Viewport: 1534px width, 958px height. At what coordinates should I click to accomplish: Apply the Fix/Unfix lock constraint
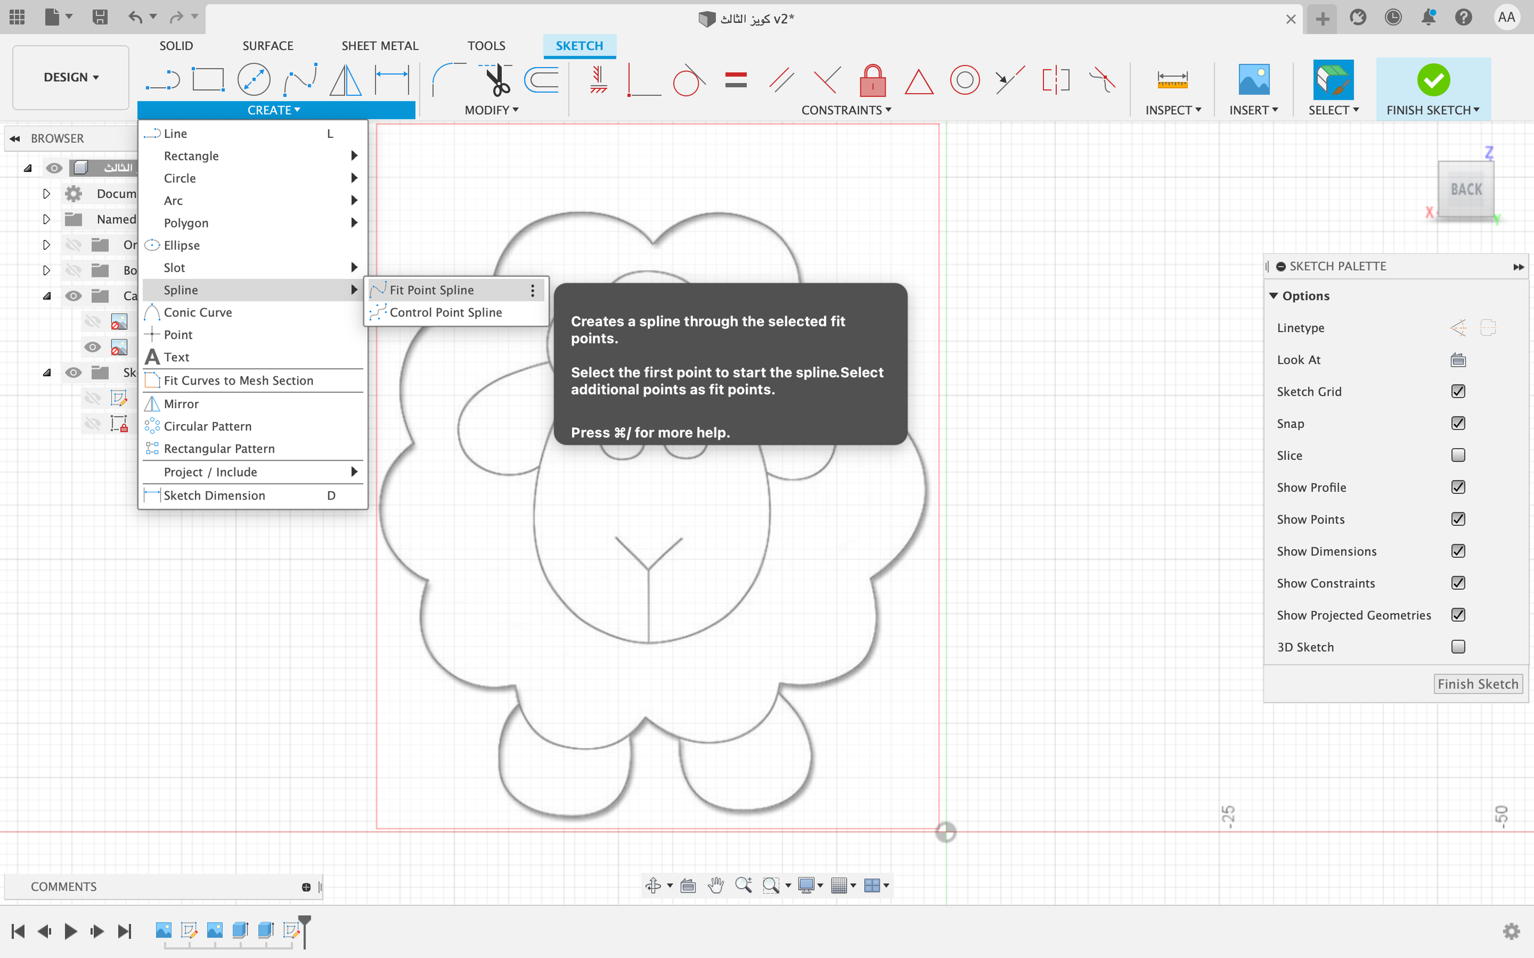872,80
